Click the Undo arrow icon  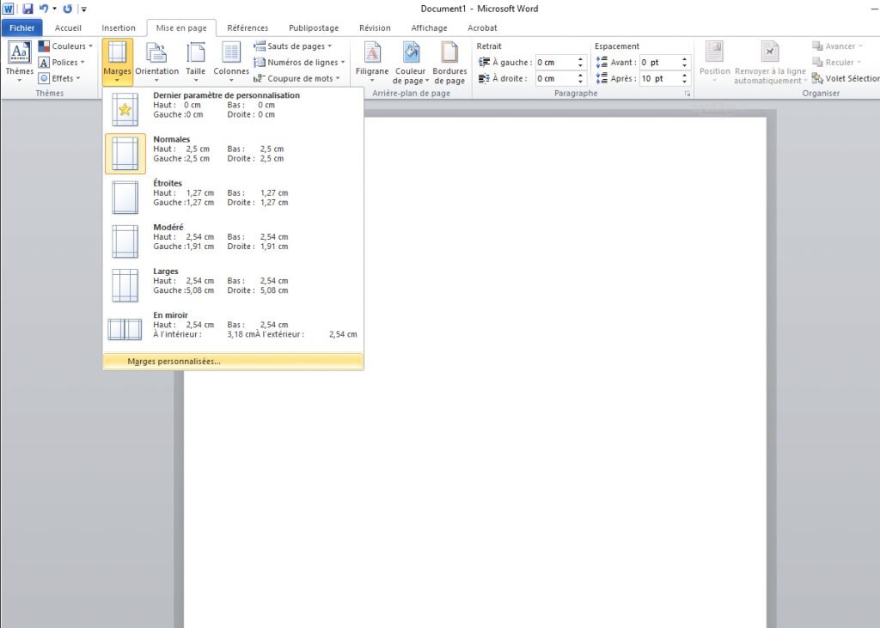pos(45,9)
